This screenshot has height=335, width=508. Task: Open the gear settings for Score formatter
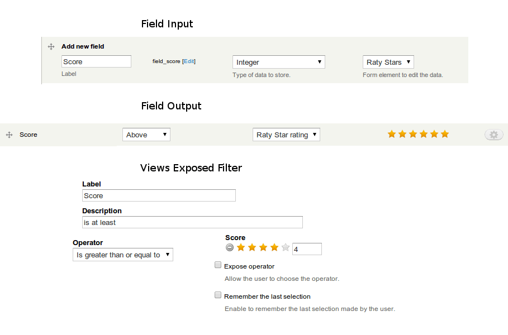(493, 135)
